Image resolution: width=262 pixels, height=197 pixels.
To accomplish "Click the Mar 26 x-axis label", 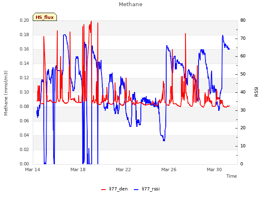I will coord(169,170).
